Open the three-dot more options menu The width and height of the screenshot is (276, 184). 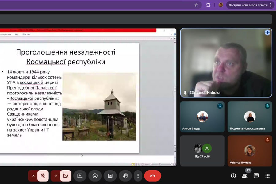coord(138,176)
